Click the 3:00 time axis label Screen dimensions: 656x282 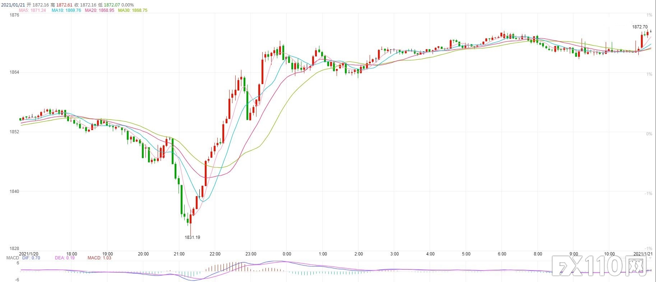click(x=394, y=254)
